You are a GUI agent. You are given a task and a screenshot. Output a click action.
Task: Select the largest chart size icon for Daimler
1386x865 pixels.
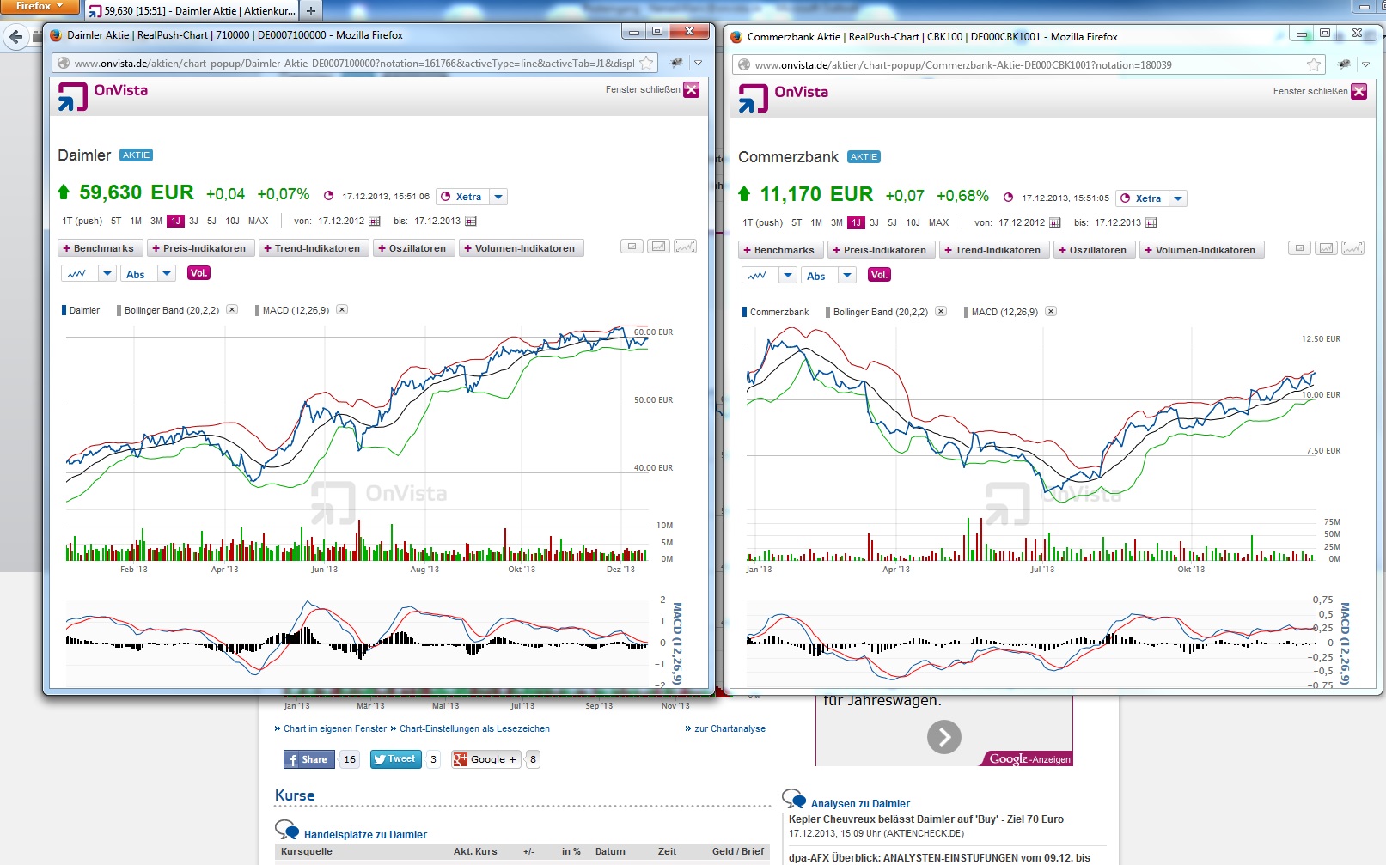tap(685, 247)
